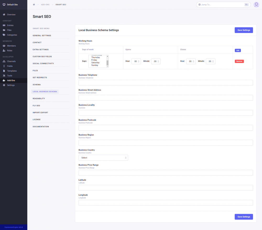The image size is (262, 230).
Task: Open the Templates section
Action: tap(12, 71)
